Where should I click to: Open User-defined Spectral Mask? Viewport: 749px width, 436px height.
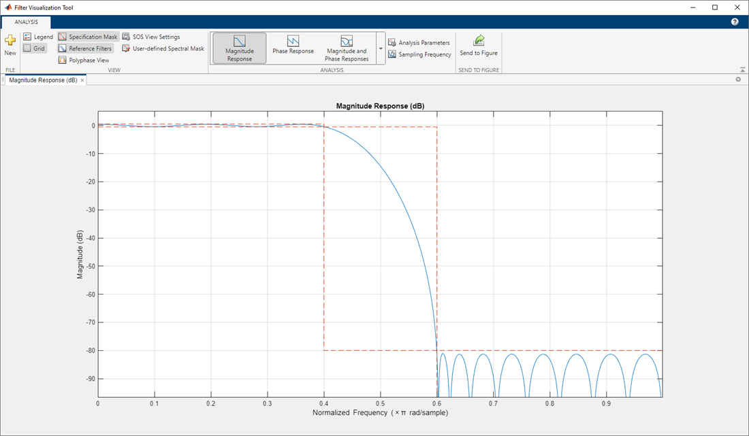pos(163,48)
